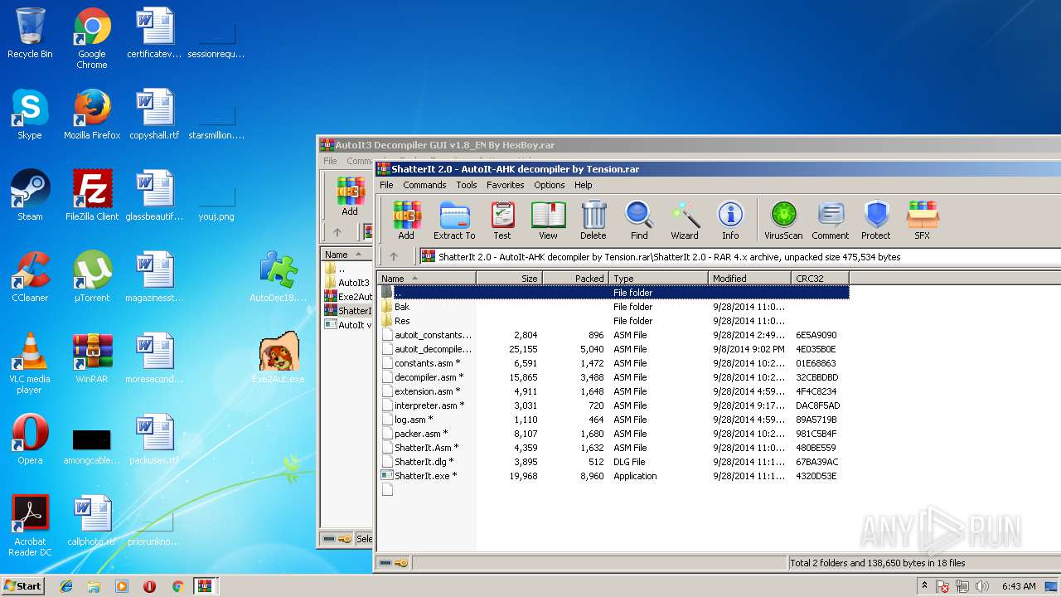
Task: Click the drive/key icon in ShatterIt status bar
Action: pyautogui.click(x=394, y=563)
